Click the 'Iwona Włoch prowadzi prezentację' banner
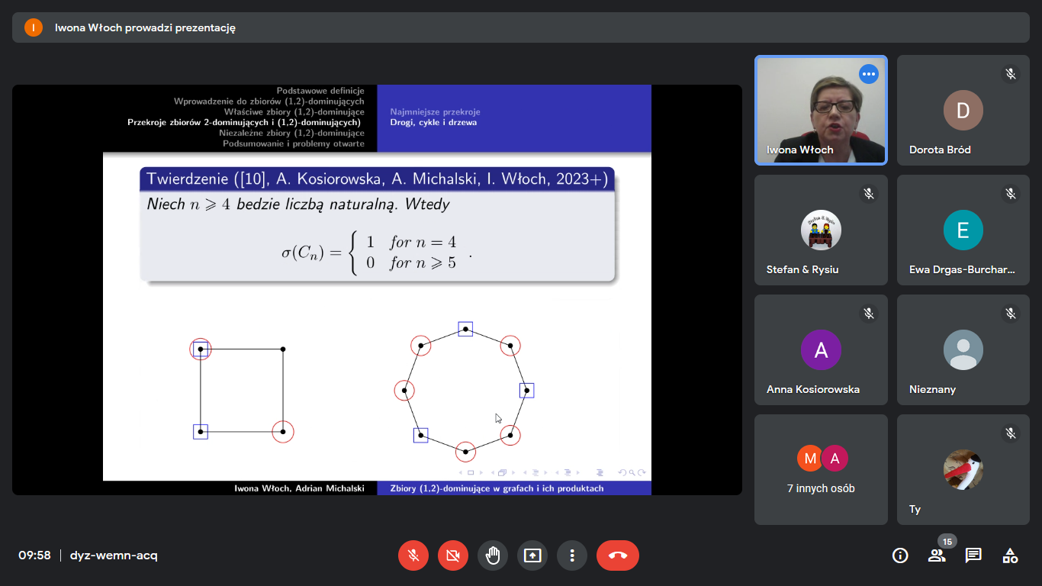1042x586 pixels. click(145, 27)
